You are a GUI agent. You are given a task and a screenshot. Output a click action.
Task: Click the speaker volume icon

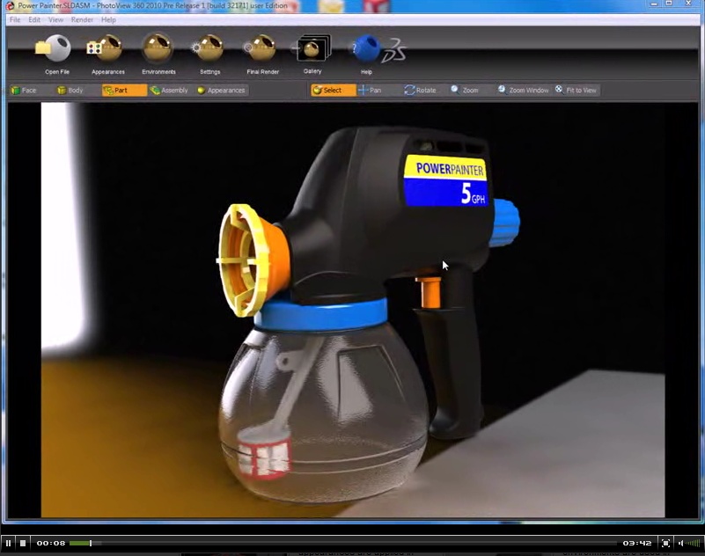point(680,543)
